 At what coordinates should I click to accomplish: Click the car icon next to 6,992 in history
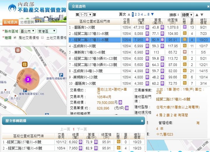(80, 142)
